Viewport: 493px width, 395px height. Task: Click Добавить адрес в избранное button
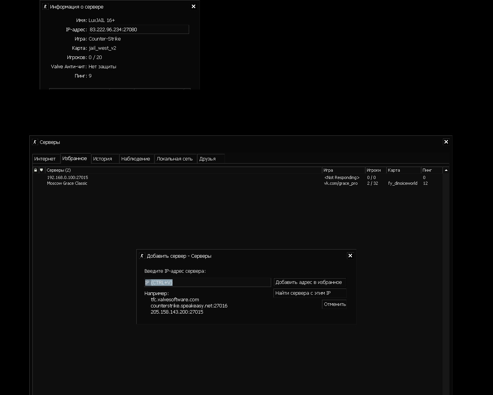[x=309, y=282]
